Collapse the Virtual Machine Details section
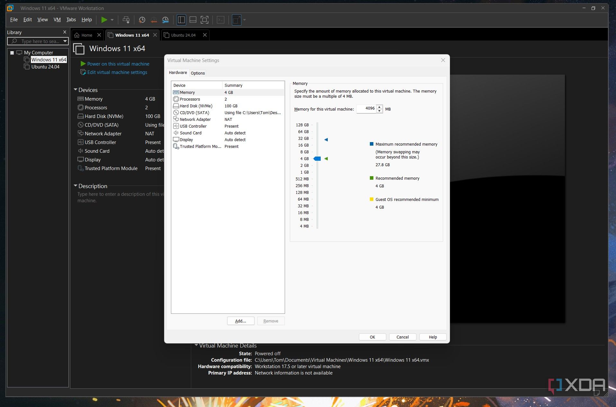 (196, 345)
